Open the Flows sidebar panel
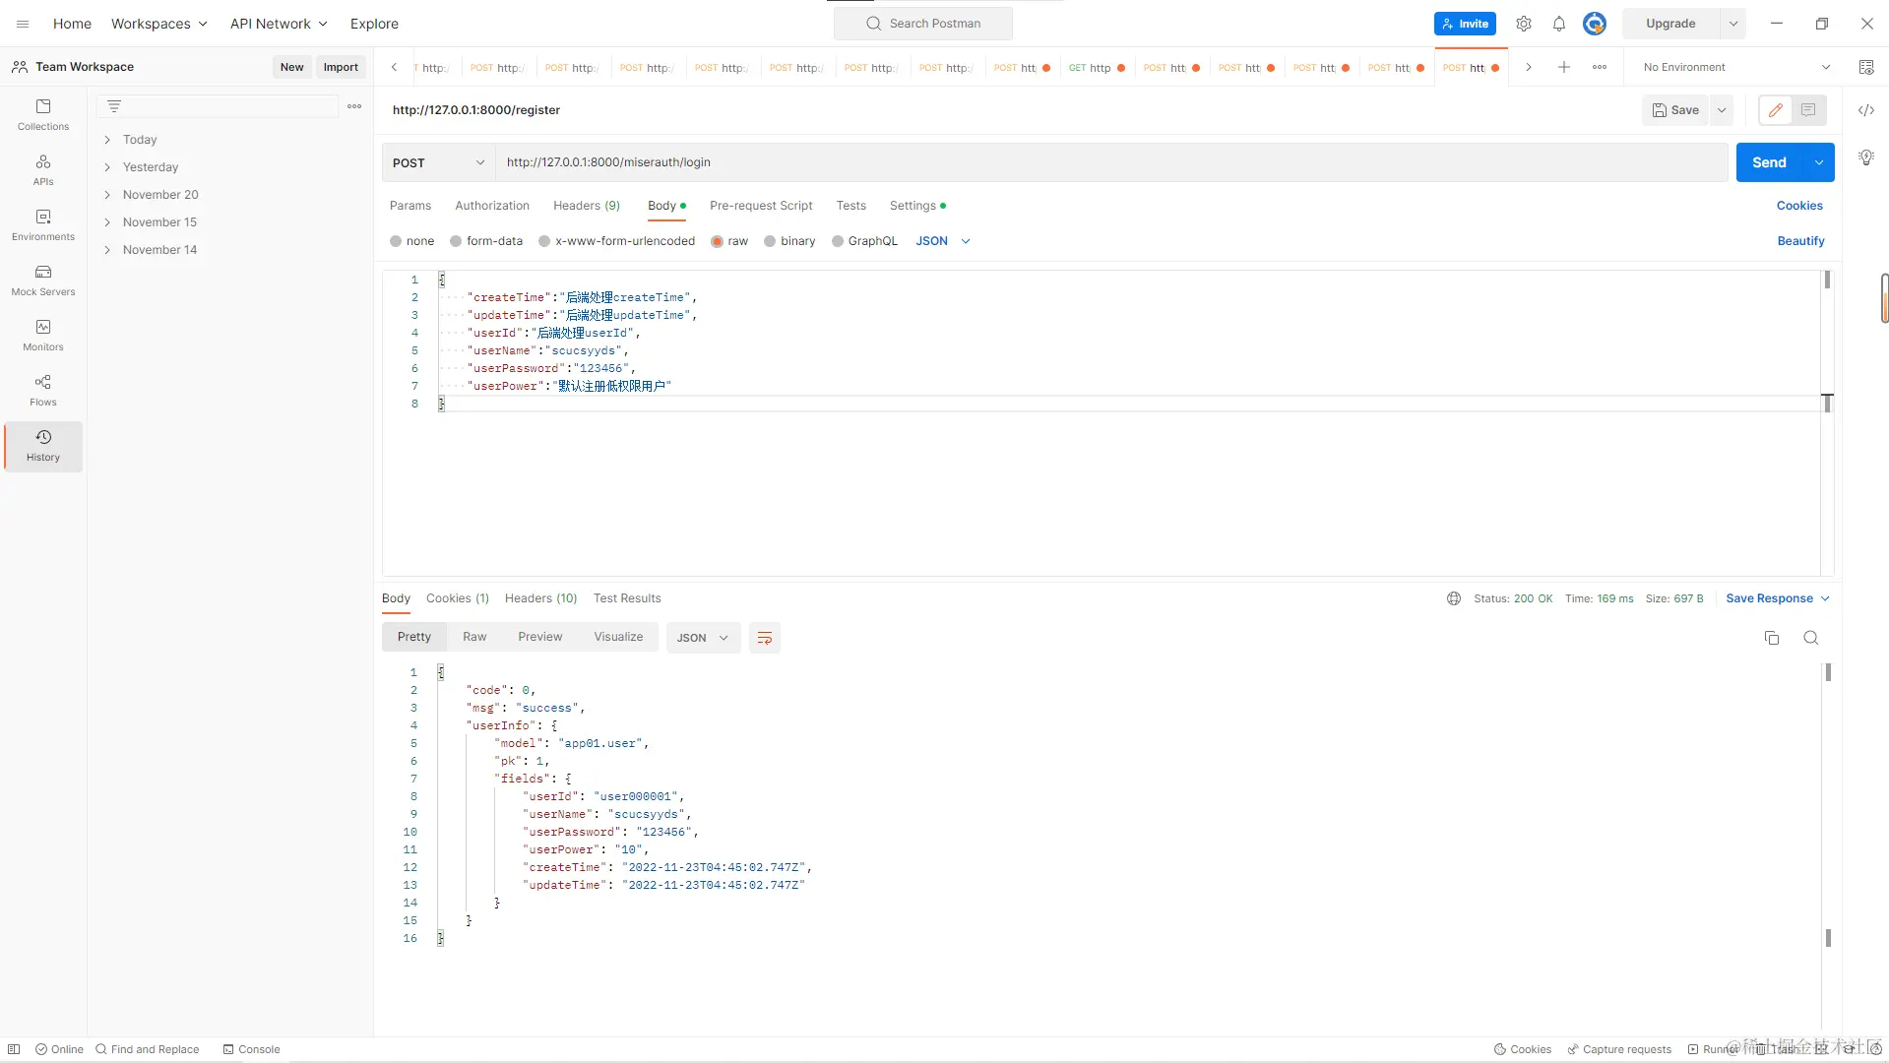This screenshot has height=1063, width=1889. 43,390
